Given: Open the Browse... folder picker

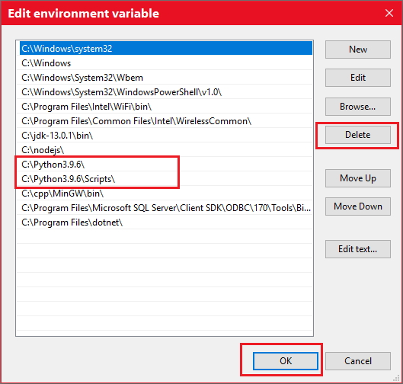Looking at the screenshot, I should point(358,107).
